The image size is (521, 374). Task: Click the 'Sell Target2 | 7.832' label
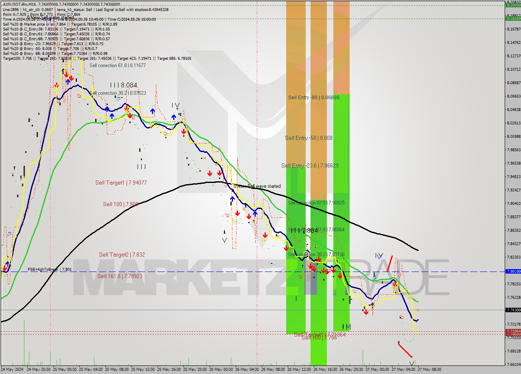click(122, 254)
